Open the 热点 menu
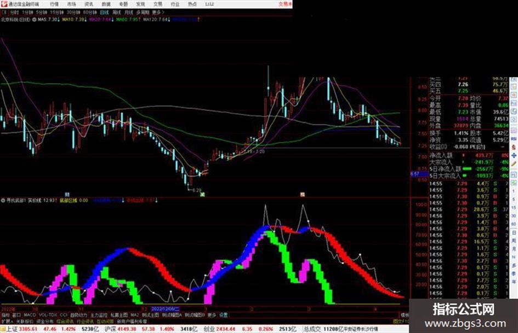Image resolution: width=518 pixels, height=333 pixels. click(192, 4)
